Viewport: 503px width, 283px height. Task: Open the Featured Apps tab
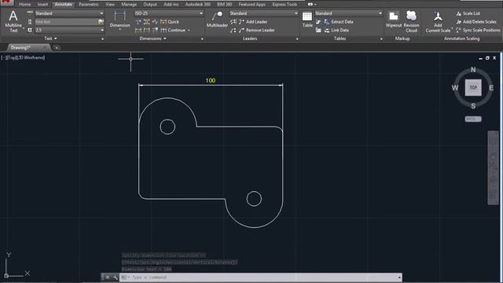tap(251, 5)
